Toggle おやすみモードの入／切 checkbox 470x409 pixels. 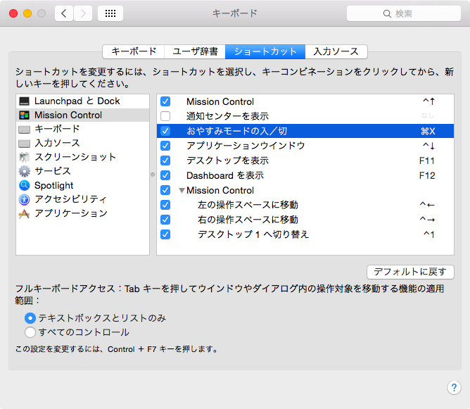click(165, 131)
